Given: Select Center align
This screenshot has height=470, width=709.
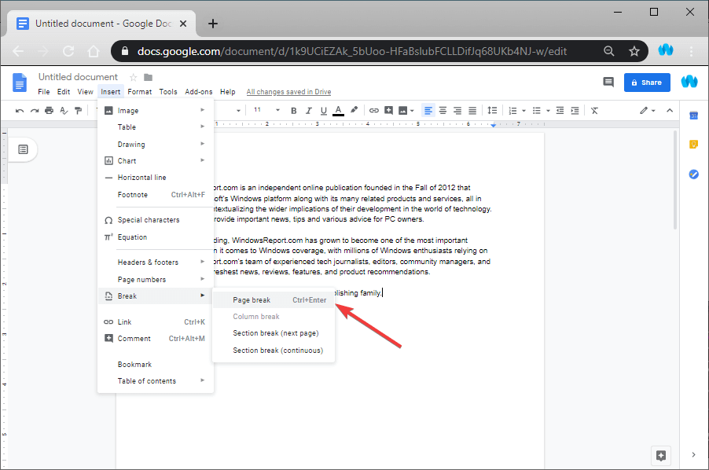Looking at the screenshot, I should point(443,111).
